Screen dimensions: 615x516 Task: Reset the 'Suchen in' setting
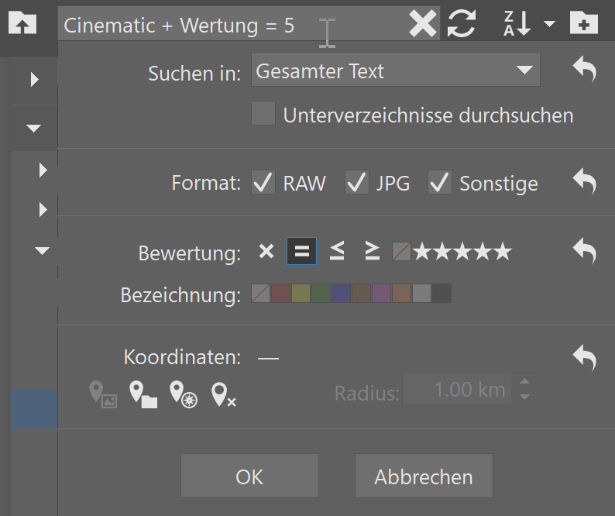tap(585, 70)
